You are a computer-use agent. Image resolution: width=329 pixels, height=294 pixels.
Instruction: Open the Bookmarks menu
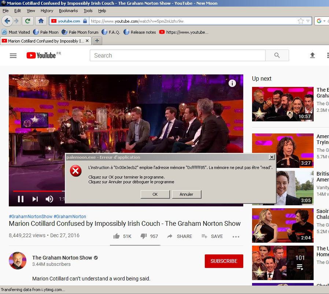click(69, 11)
